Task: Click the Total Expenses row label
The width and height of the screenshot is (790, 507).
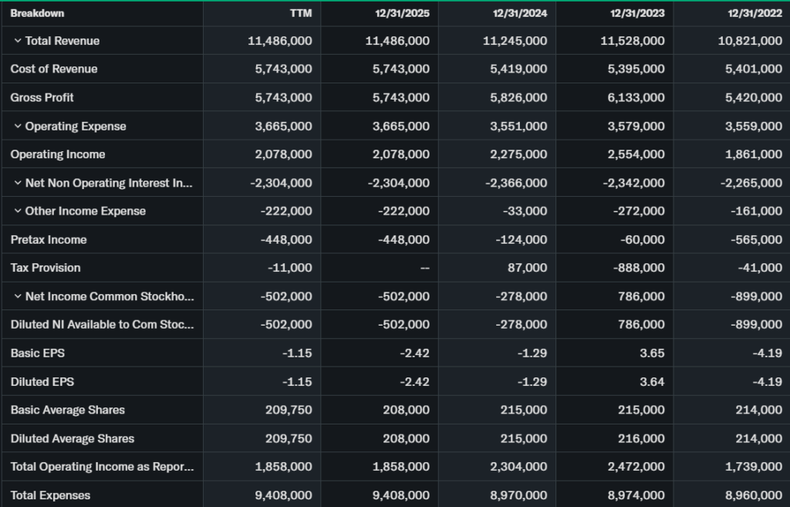Action: click(50, 495)
